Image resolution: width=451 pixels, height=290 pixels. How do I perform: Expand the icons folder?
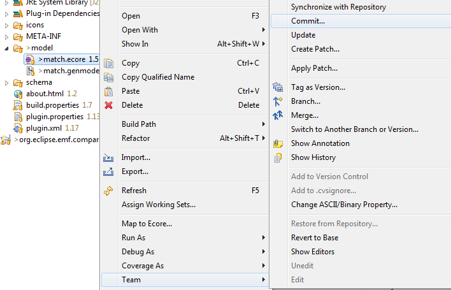click(6, 25)
